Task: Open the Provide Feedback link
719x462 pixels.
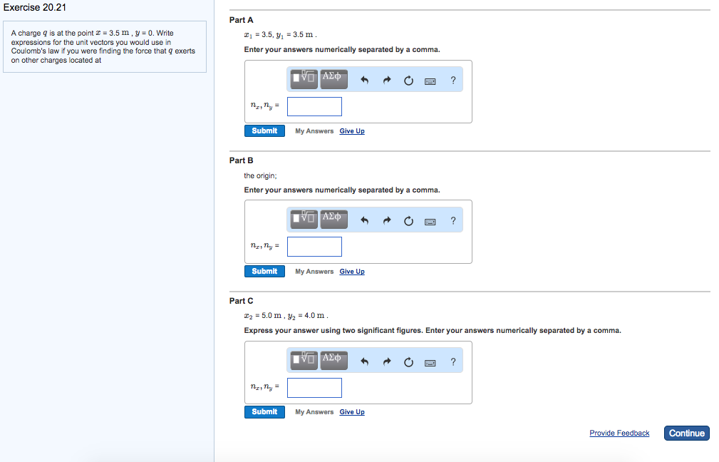Action: click(619, 433)
